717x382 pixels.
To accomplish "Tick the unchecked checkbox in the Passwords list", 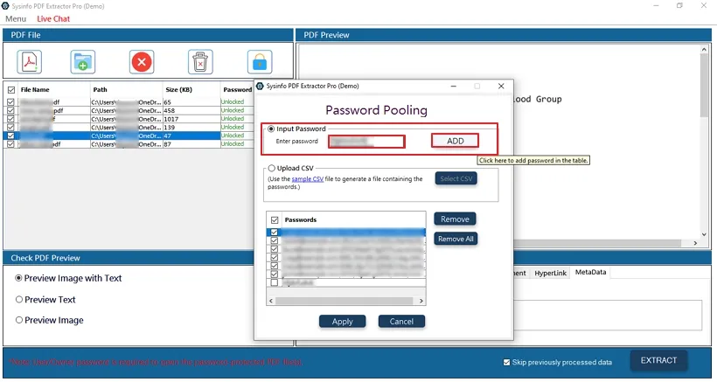I will [x=275, y=283].
